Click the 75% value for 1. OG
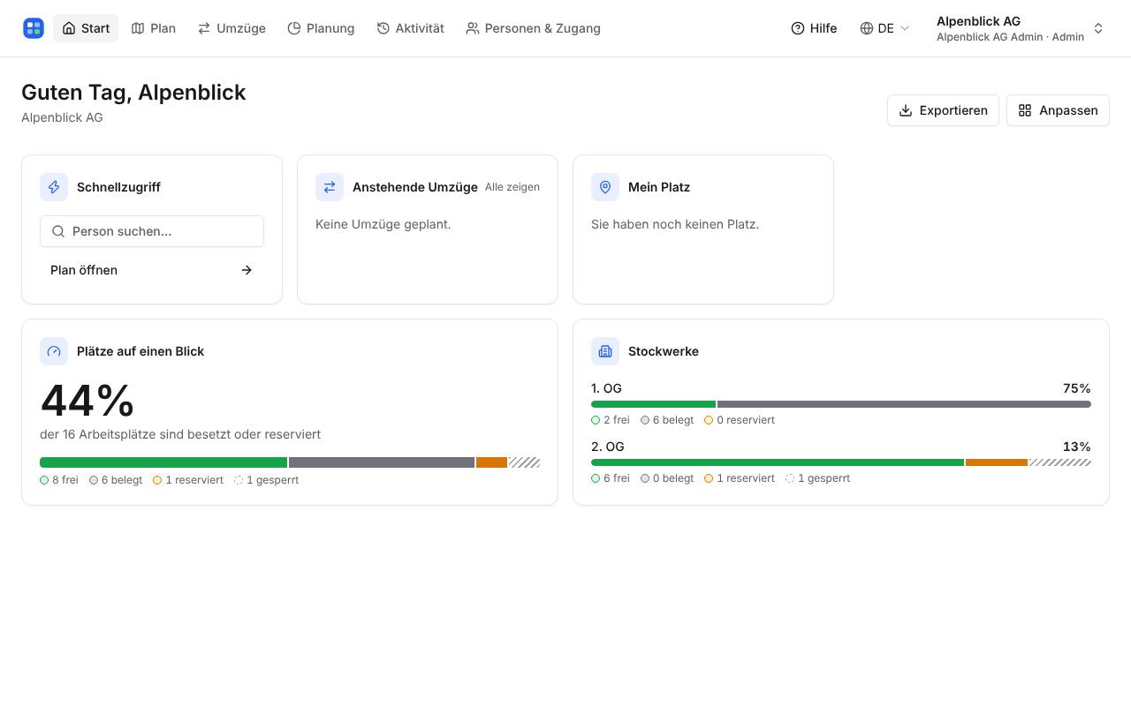This screenshot has height=706, width=1131. tap(1077, 388)
